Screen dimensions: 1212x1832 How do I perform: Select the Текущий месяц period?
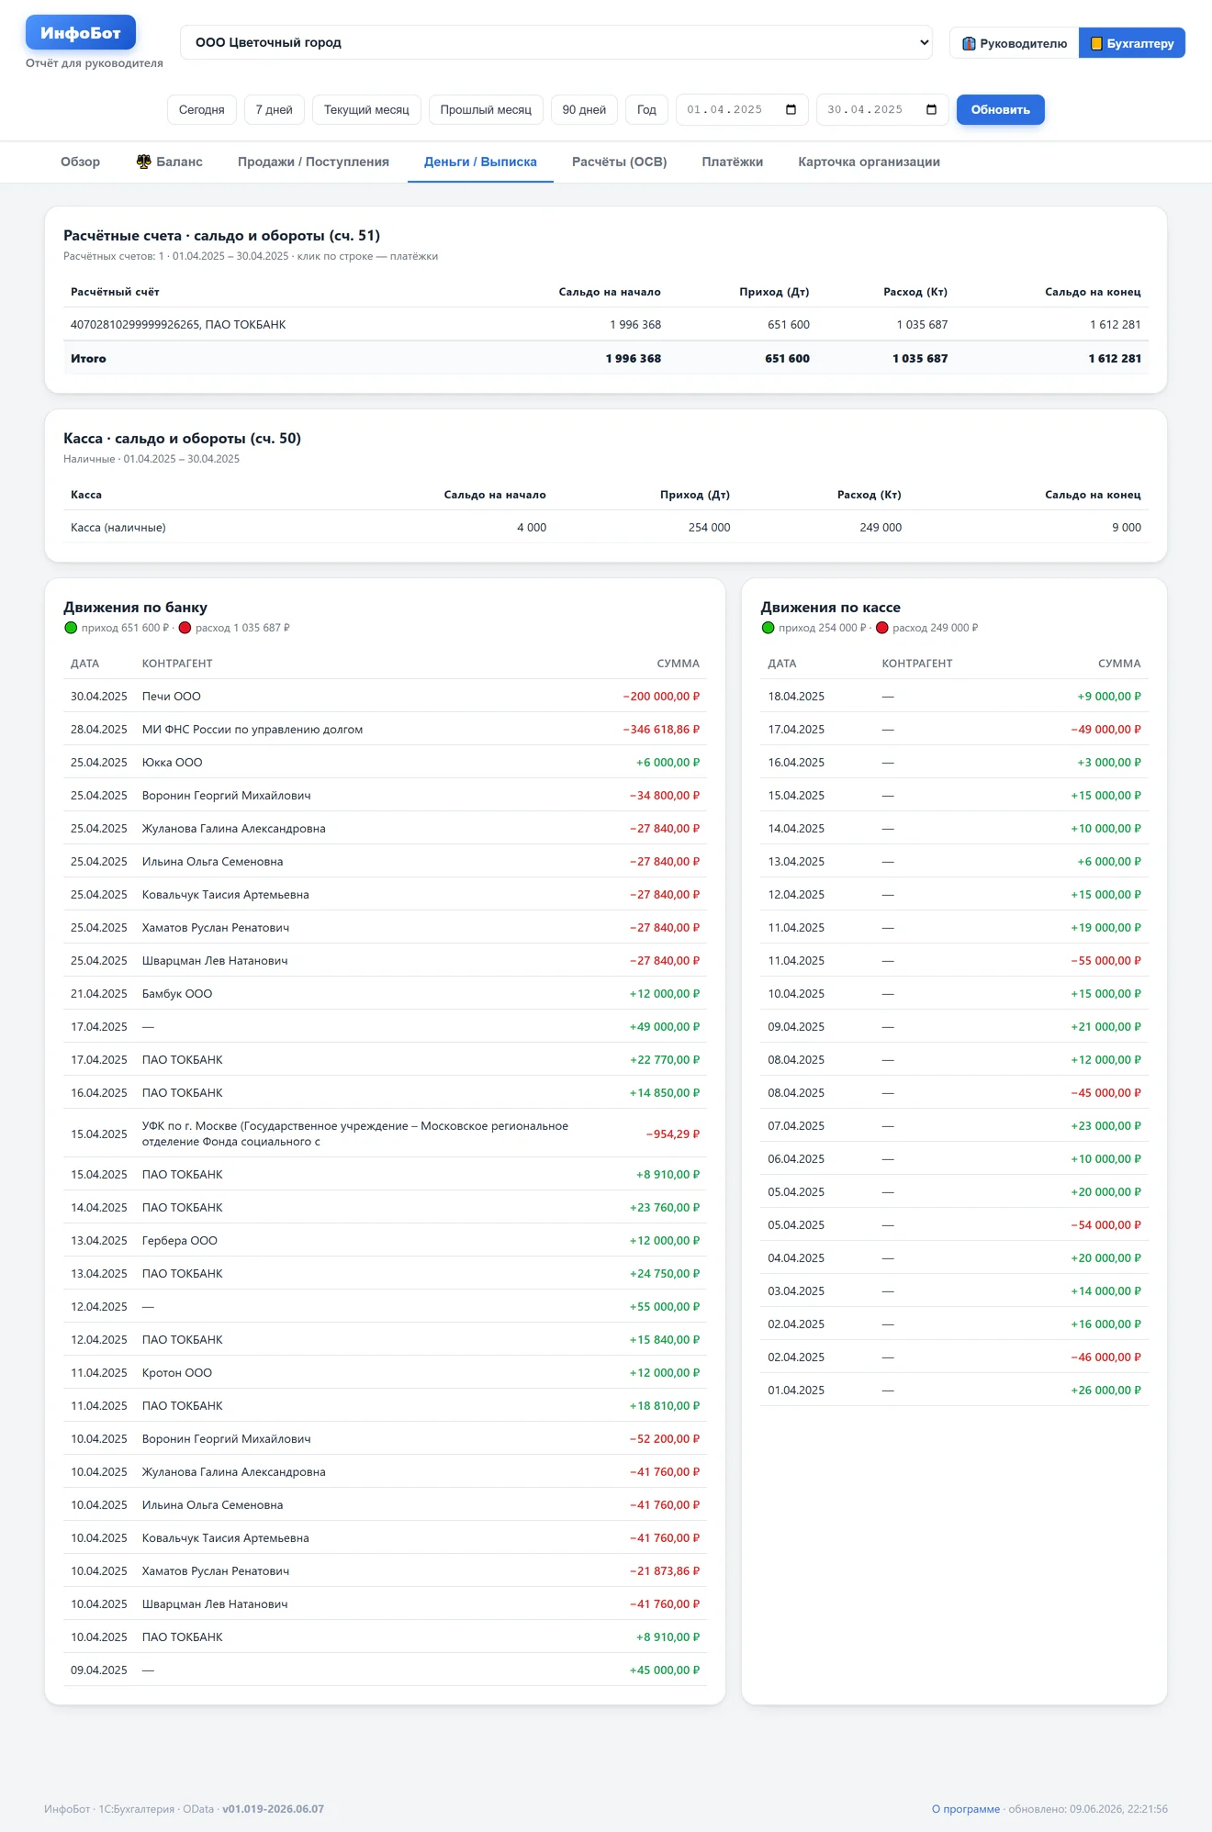(x=366, y=110)
